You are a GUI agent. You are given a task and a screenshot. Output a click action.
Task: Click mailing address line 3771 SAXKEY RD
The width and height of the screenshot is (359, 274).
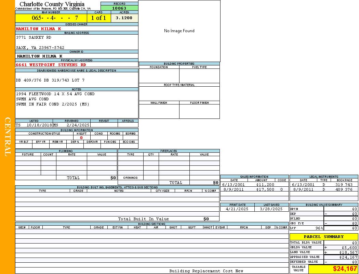tap(34, 37)
